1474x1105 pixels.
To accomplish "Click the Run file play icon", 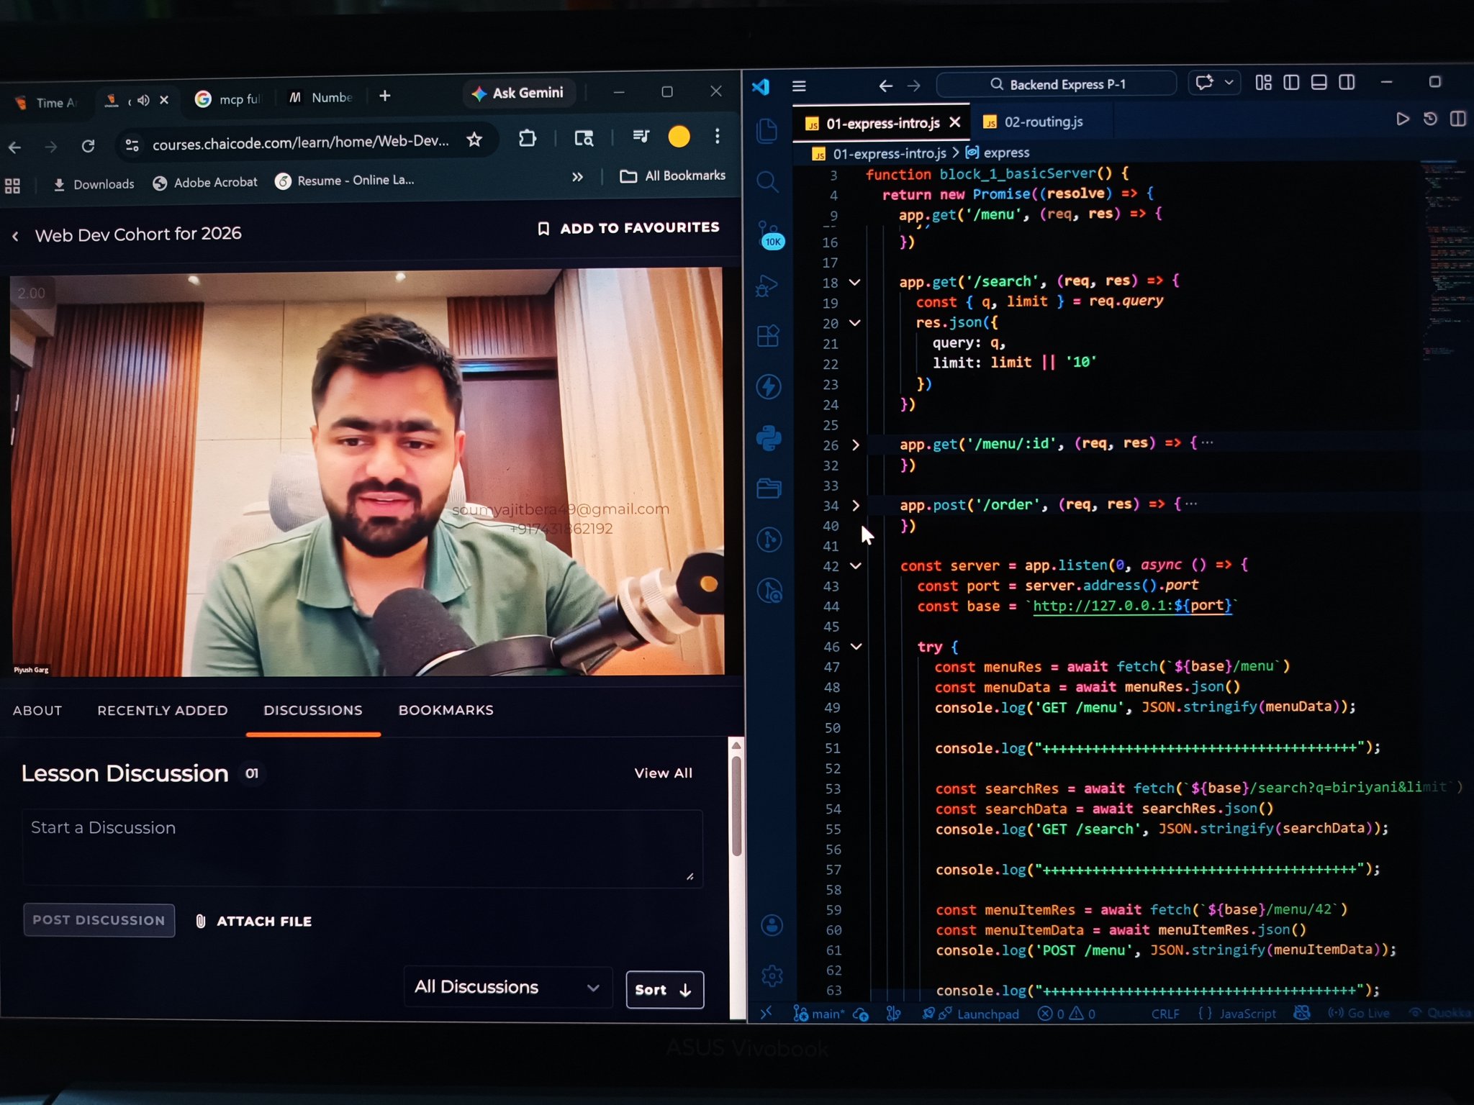I will coord(1402,119).
